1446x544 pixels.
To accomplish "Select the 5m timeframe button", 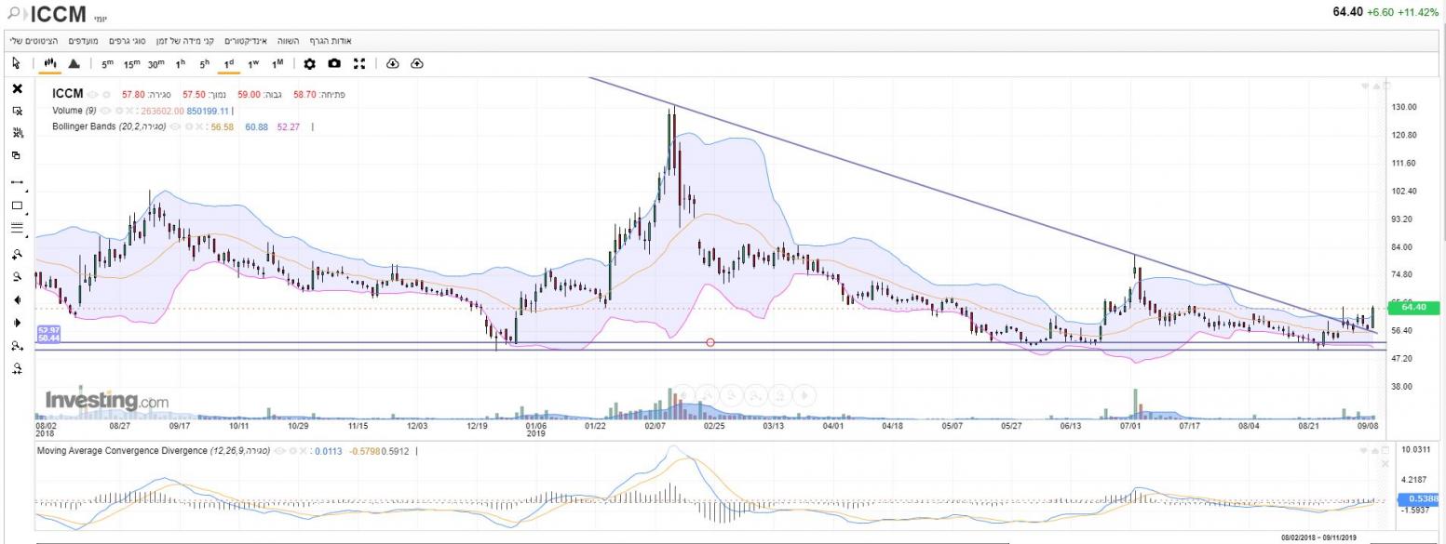I will pos(108,63).
